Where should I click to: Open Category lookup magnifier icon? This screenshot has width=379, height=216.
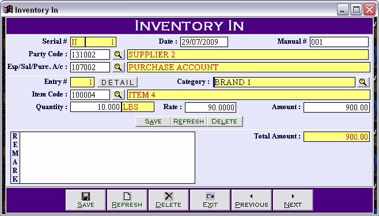click(363, 82)
